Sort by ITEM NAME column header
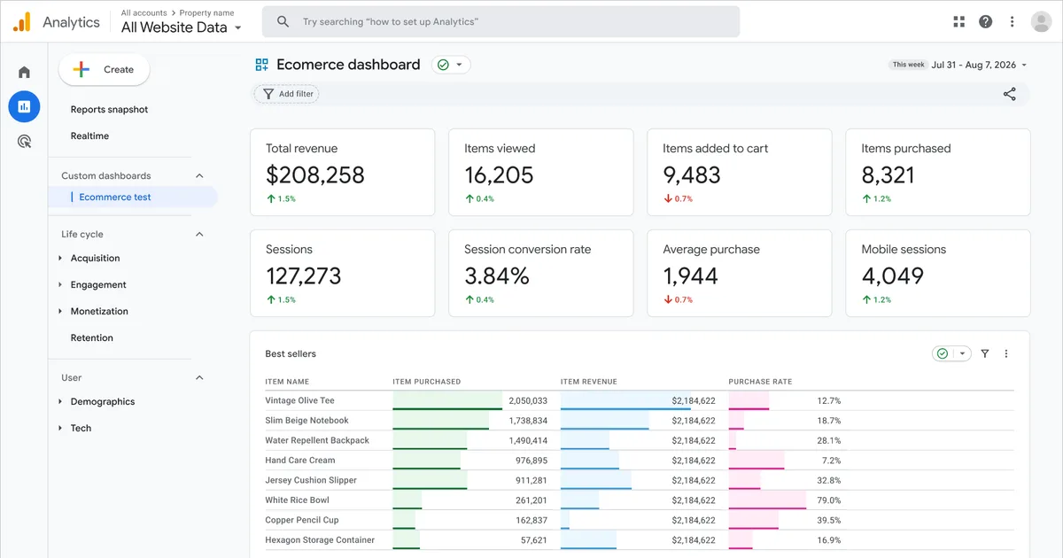 [287, 382]
